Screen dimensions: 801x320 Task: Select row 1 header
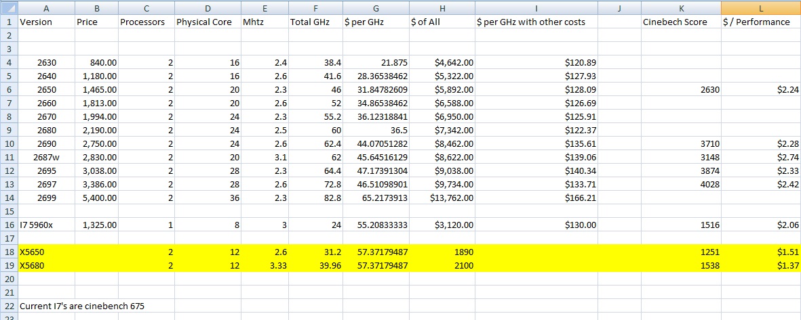[x=9, y=22]
